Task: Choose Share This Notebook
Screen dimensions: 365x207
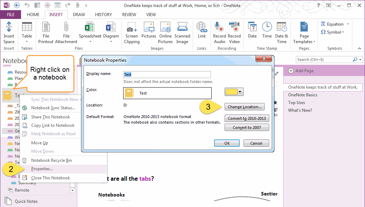Action: click(x=51, y=117)
